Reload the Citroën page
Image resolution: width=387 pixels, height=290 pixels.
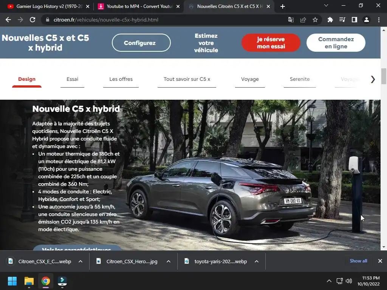click(33, 20)
